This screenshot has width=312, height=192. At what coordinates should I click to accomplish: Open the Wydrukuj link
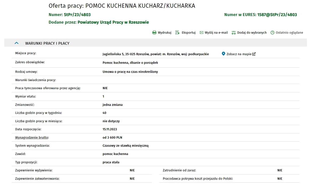[x=165, y=33]
